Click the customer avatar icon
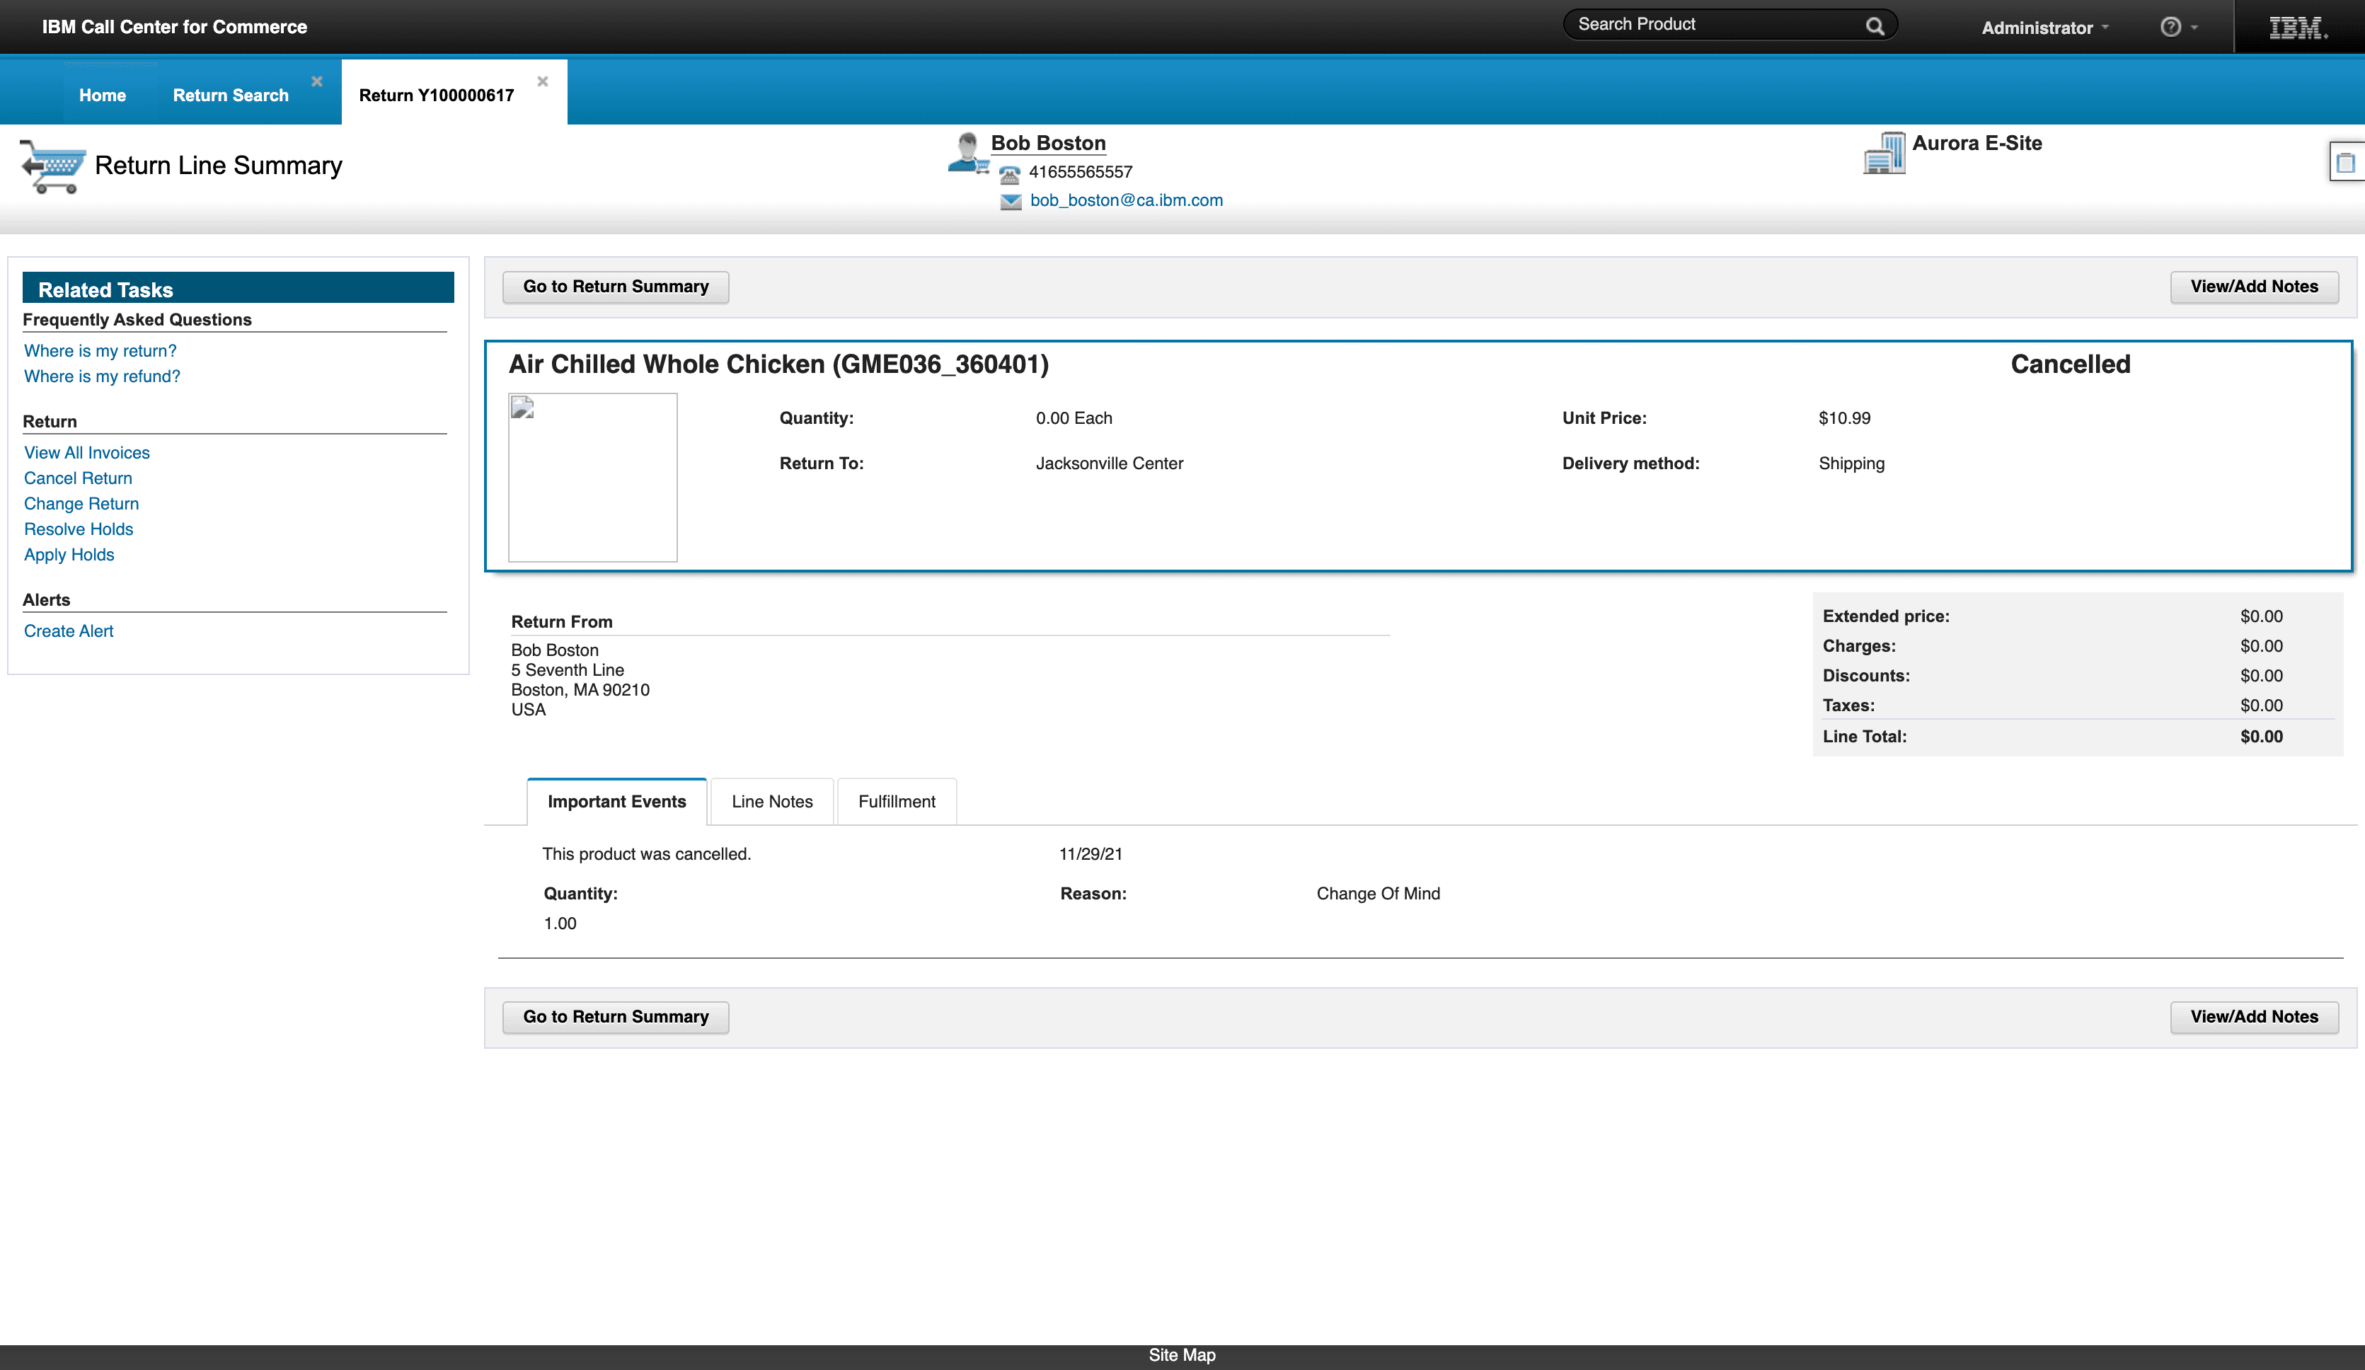Image resolution: width=2365 pixels, height=1370 pixels. click(x=967, y=153)
